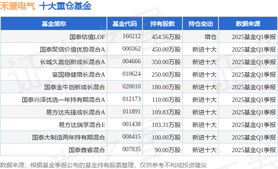
Task: Select the 国泰大制造两年持有期混合 fund
Action: 69,137
